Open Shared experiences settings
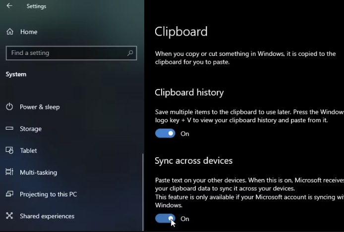Viewport: 344px width, 232px height. (x=47, y=216)
